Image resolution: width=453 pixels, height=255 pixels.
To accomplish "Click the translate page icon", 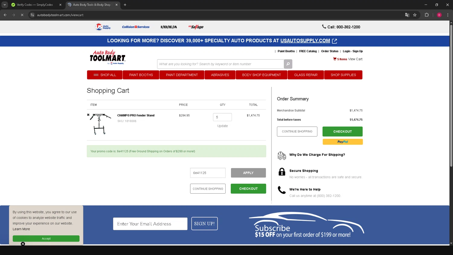I will (x=407, y=15).
